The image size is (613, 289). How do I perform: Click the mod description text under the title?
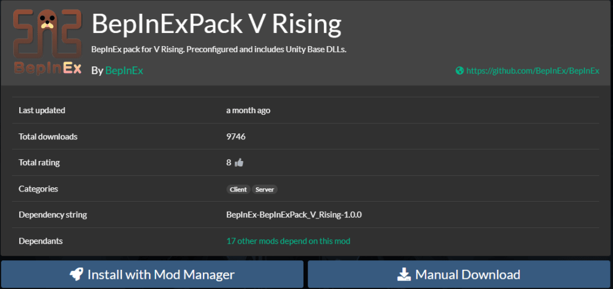tap(219, 50)
